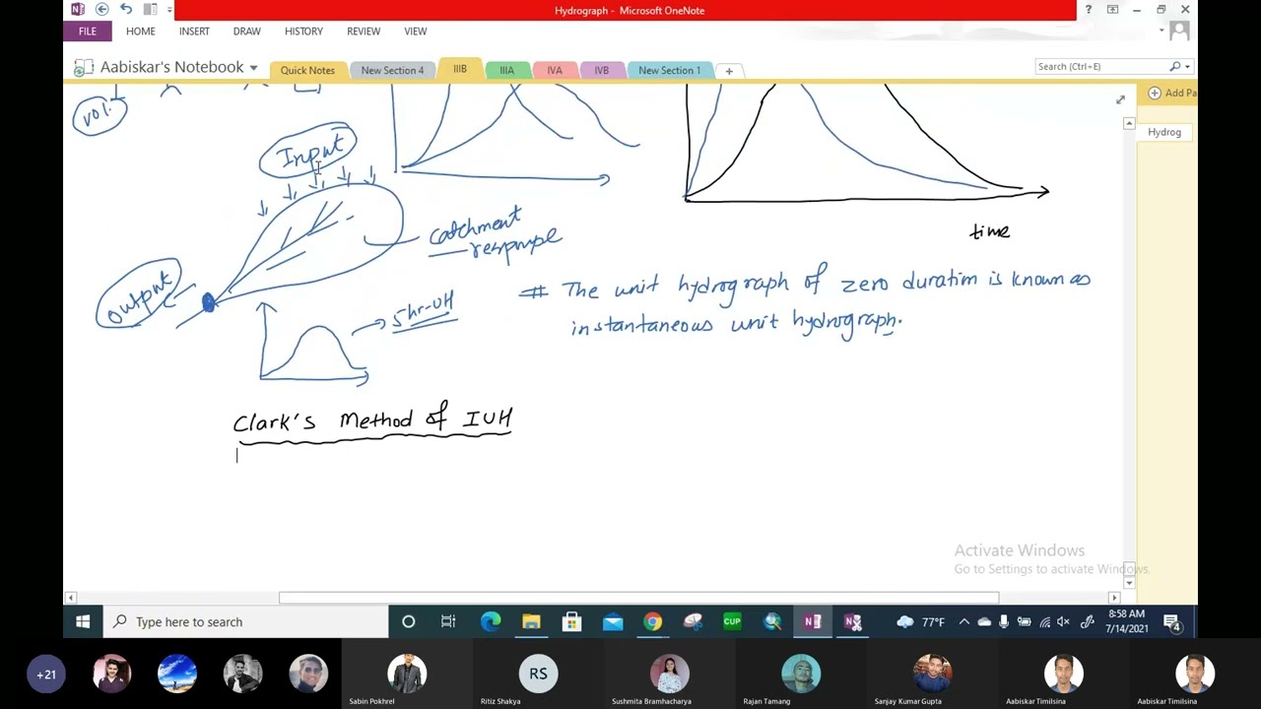Open the search scope dropdown arrow
The width and height of the screenshot is (1261, 709).
pos(1187,67)
